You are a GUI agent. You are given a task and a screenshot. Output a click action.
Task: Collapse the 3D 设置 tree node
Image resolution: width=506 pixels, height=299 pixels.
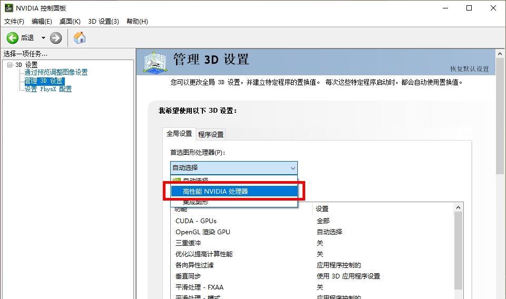(x=9, y=65)
